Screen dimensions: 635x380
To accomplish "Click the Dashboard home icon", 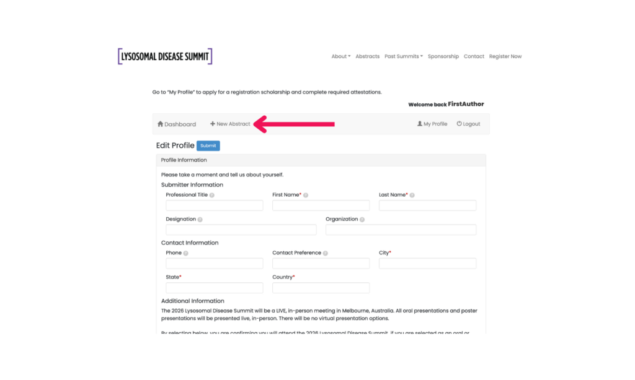I will click(x=161, y=124).
